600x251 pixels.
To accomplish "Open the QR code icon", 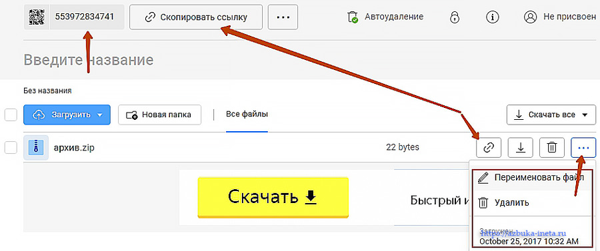I will pos(37,17).
